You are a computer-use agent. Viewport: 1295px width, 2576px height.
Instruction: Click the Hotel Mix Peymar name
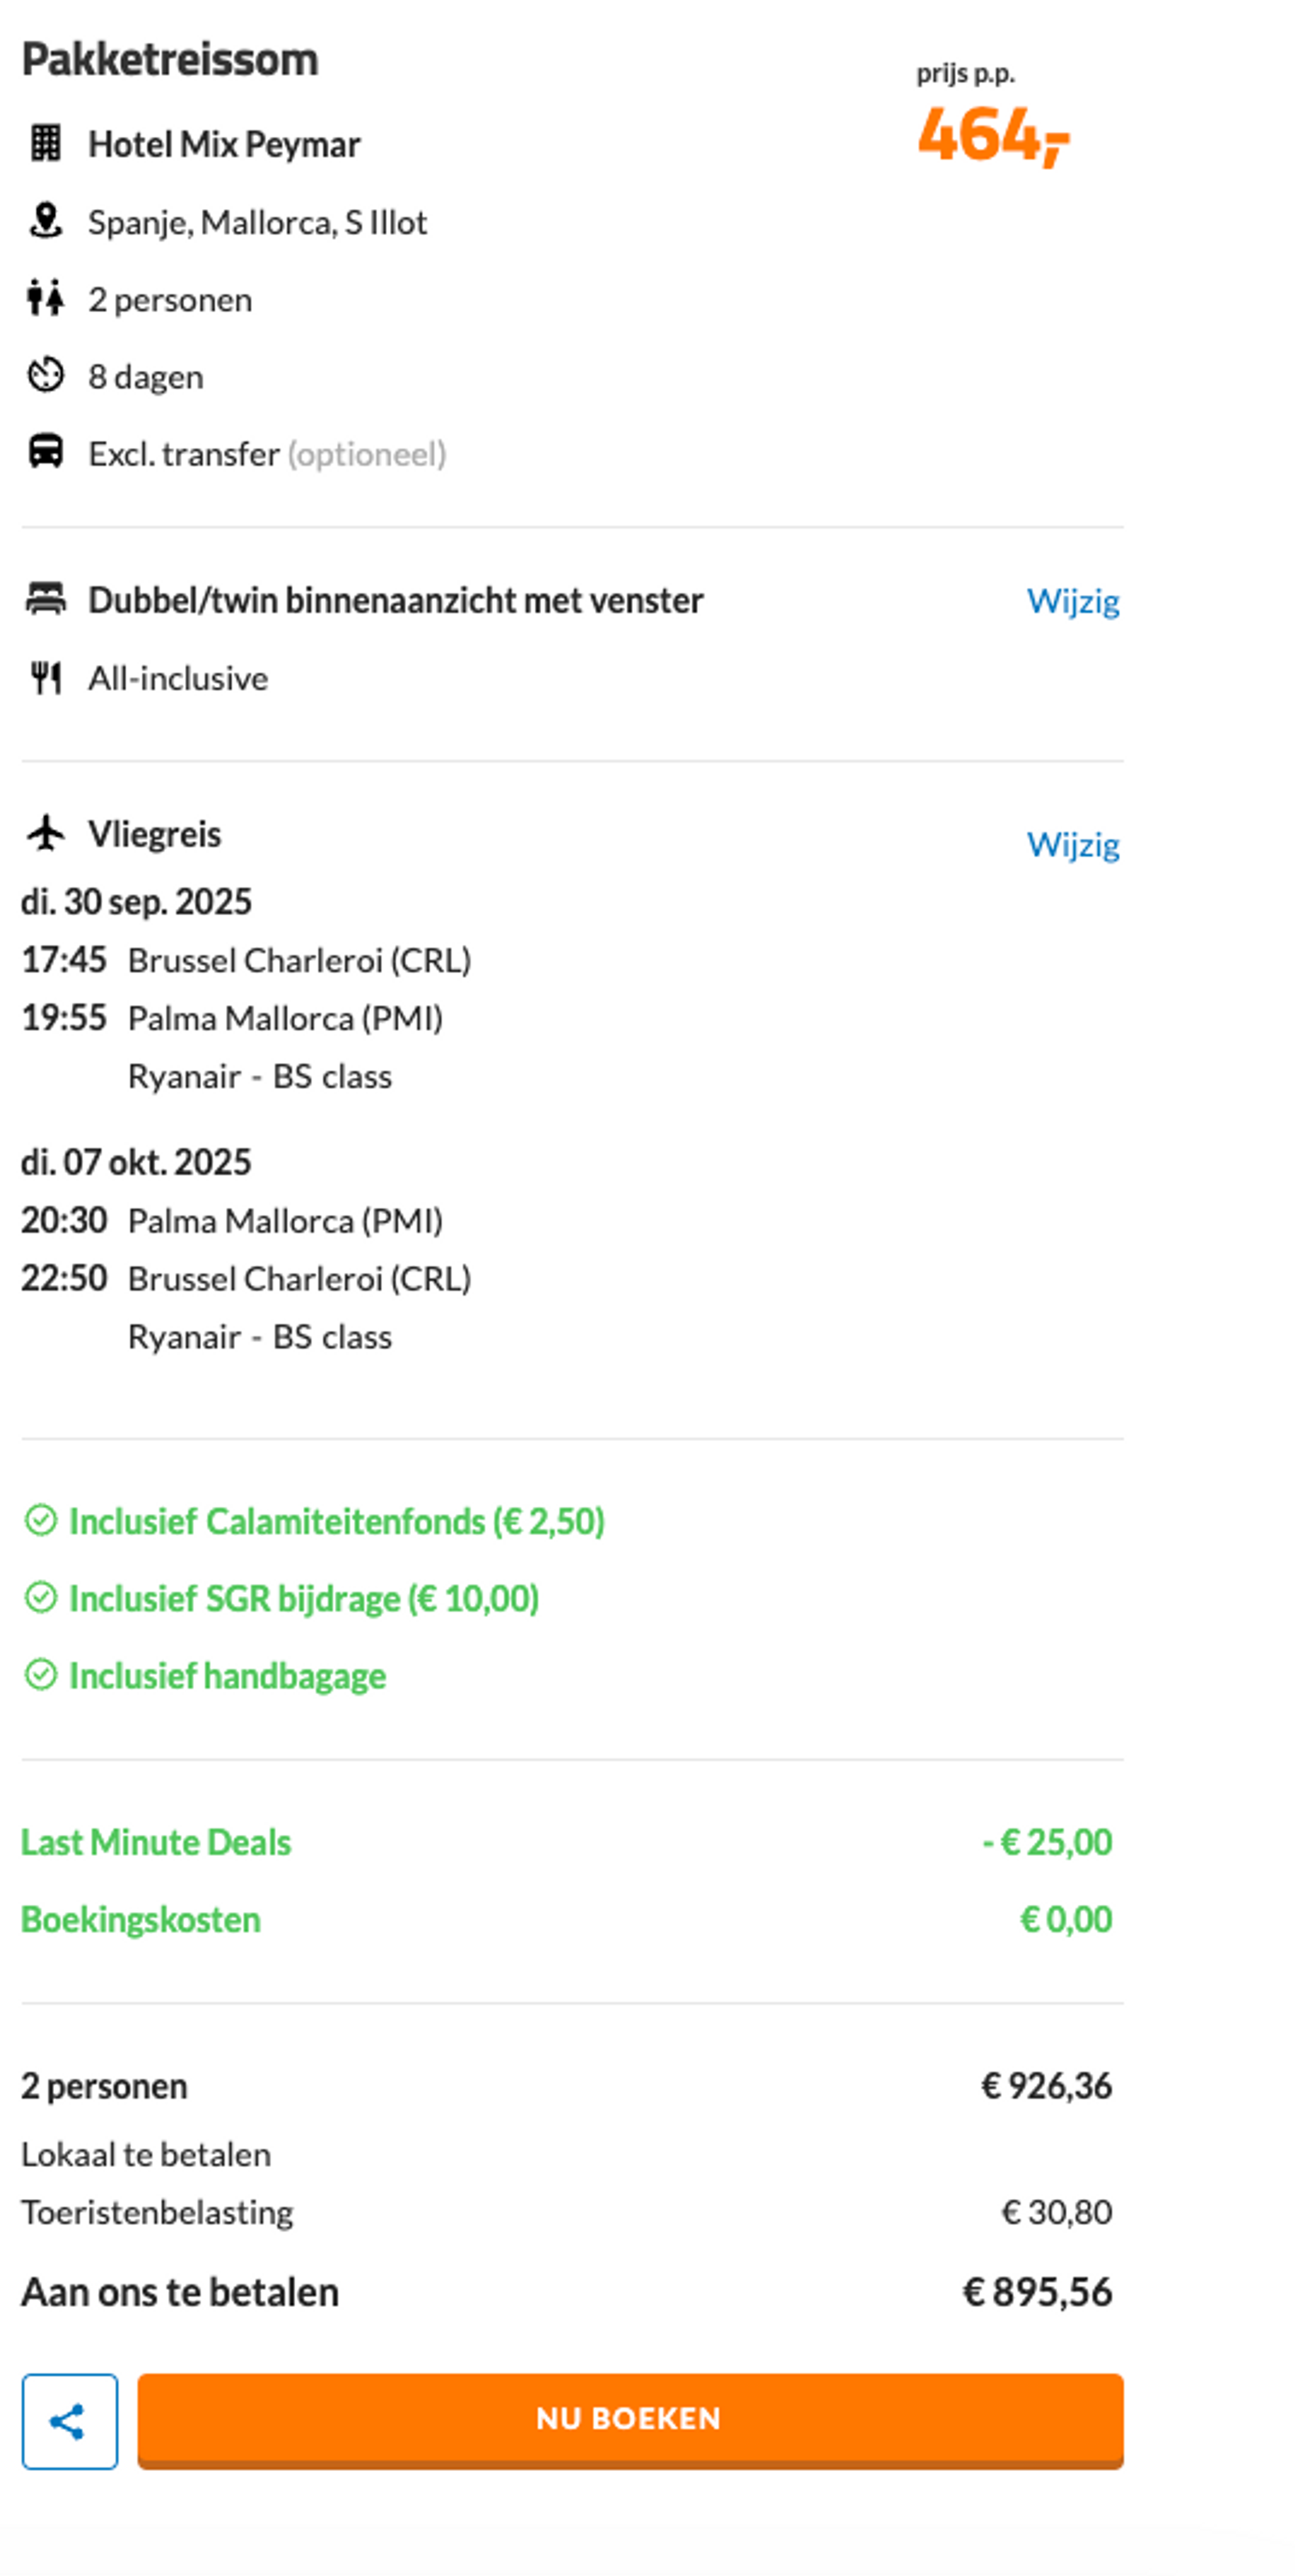tap(224, 144)
